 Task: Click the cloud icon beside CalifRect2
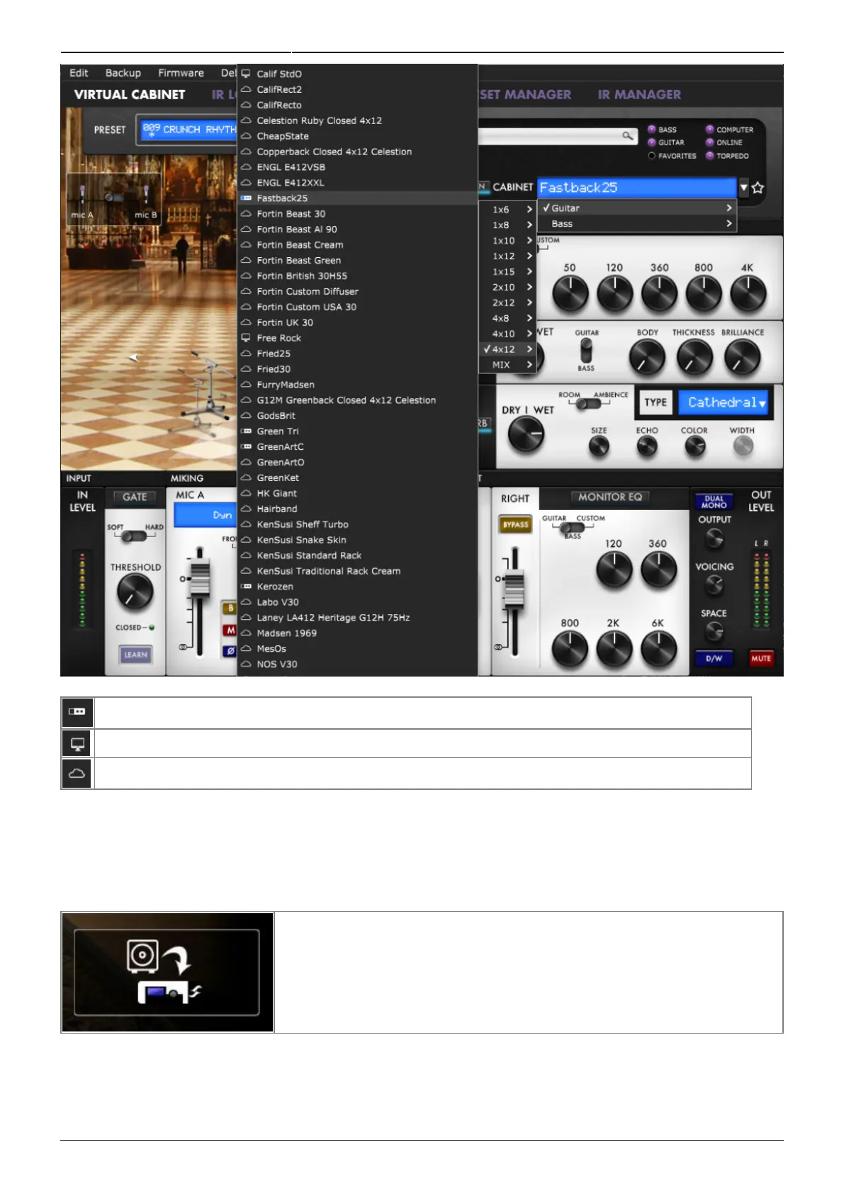pos(246,89)
